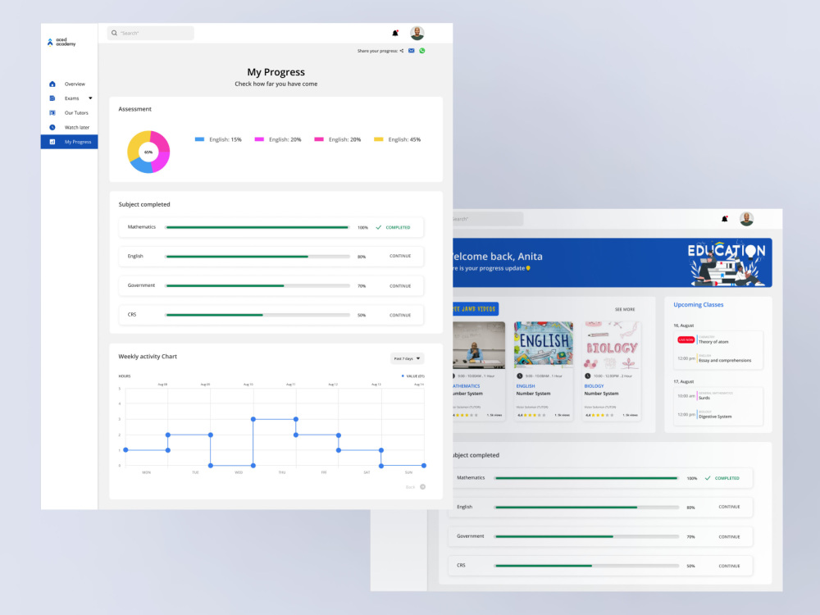Click the clock icon on English video card
The image size is (820, 615).
[x=519, y=376]
